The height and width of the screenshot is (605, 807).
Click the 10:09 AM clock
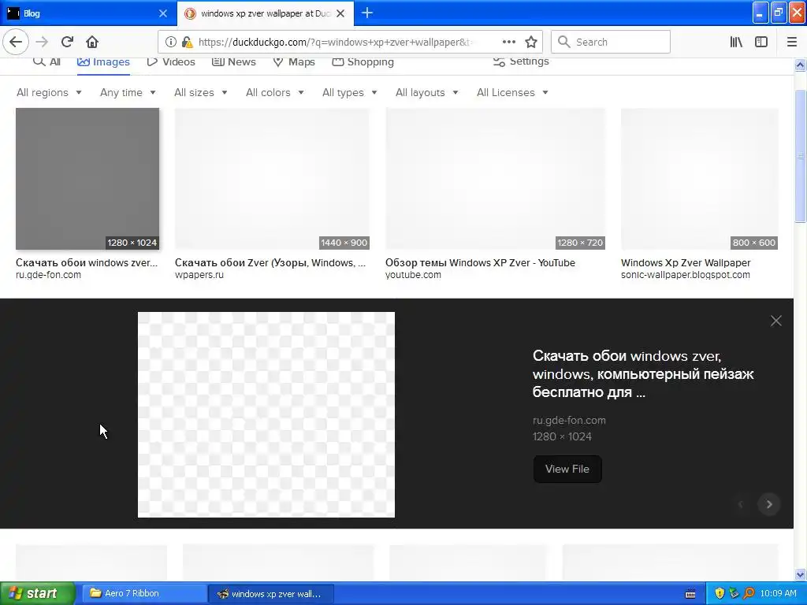point(778,593)
